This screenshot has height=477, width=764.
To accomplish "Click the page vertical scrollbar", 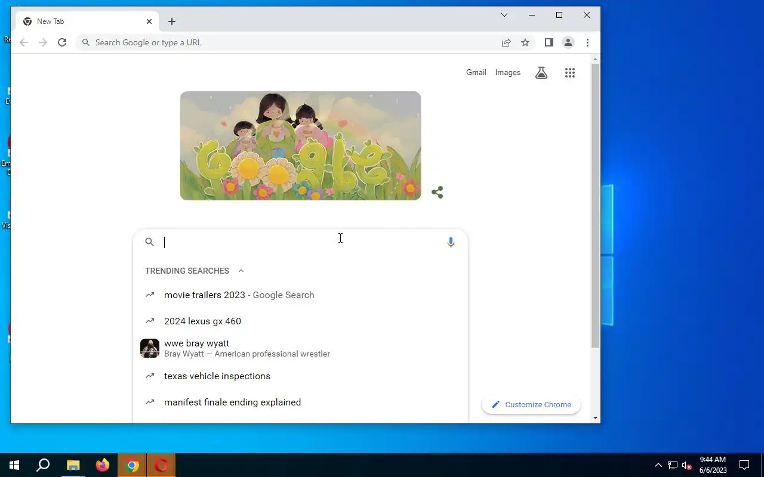I will tap(595, 206).
